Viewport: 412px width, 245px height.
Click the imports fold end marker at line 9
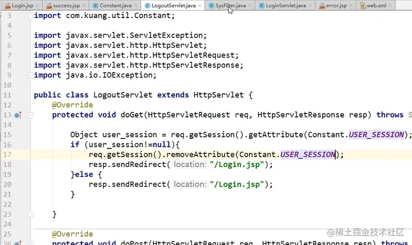click(x=30, y=76)
